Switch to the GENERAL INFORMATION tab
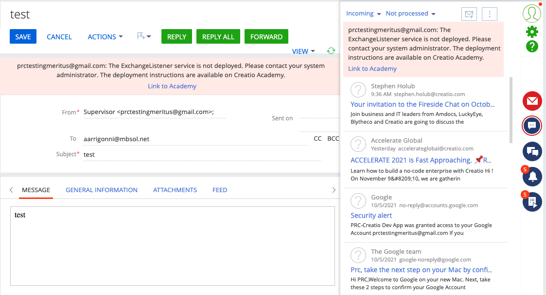 [101, 190]
